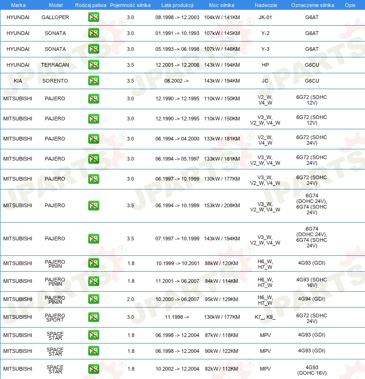365x379 pixels.
Task: Click power value 104kW / 141KM
Action: (x=222, y=17)
